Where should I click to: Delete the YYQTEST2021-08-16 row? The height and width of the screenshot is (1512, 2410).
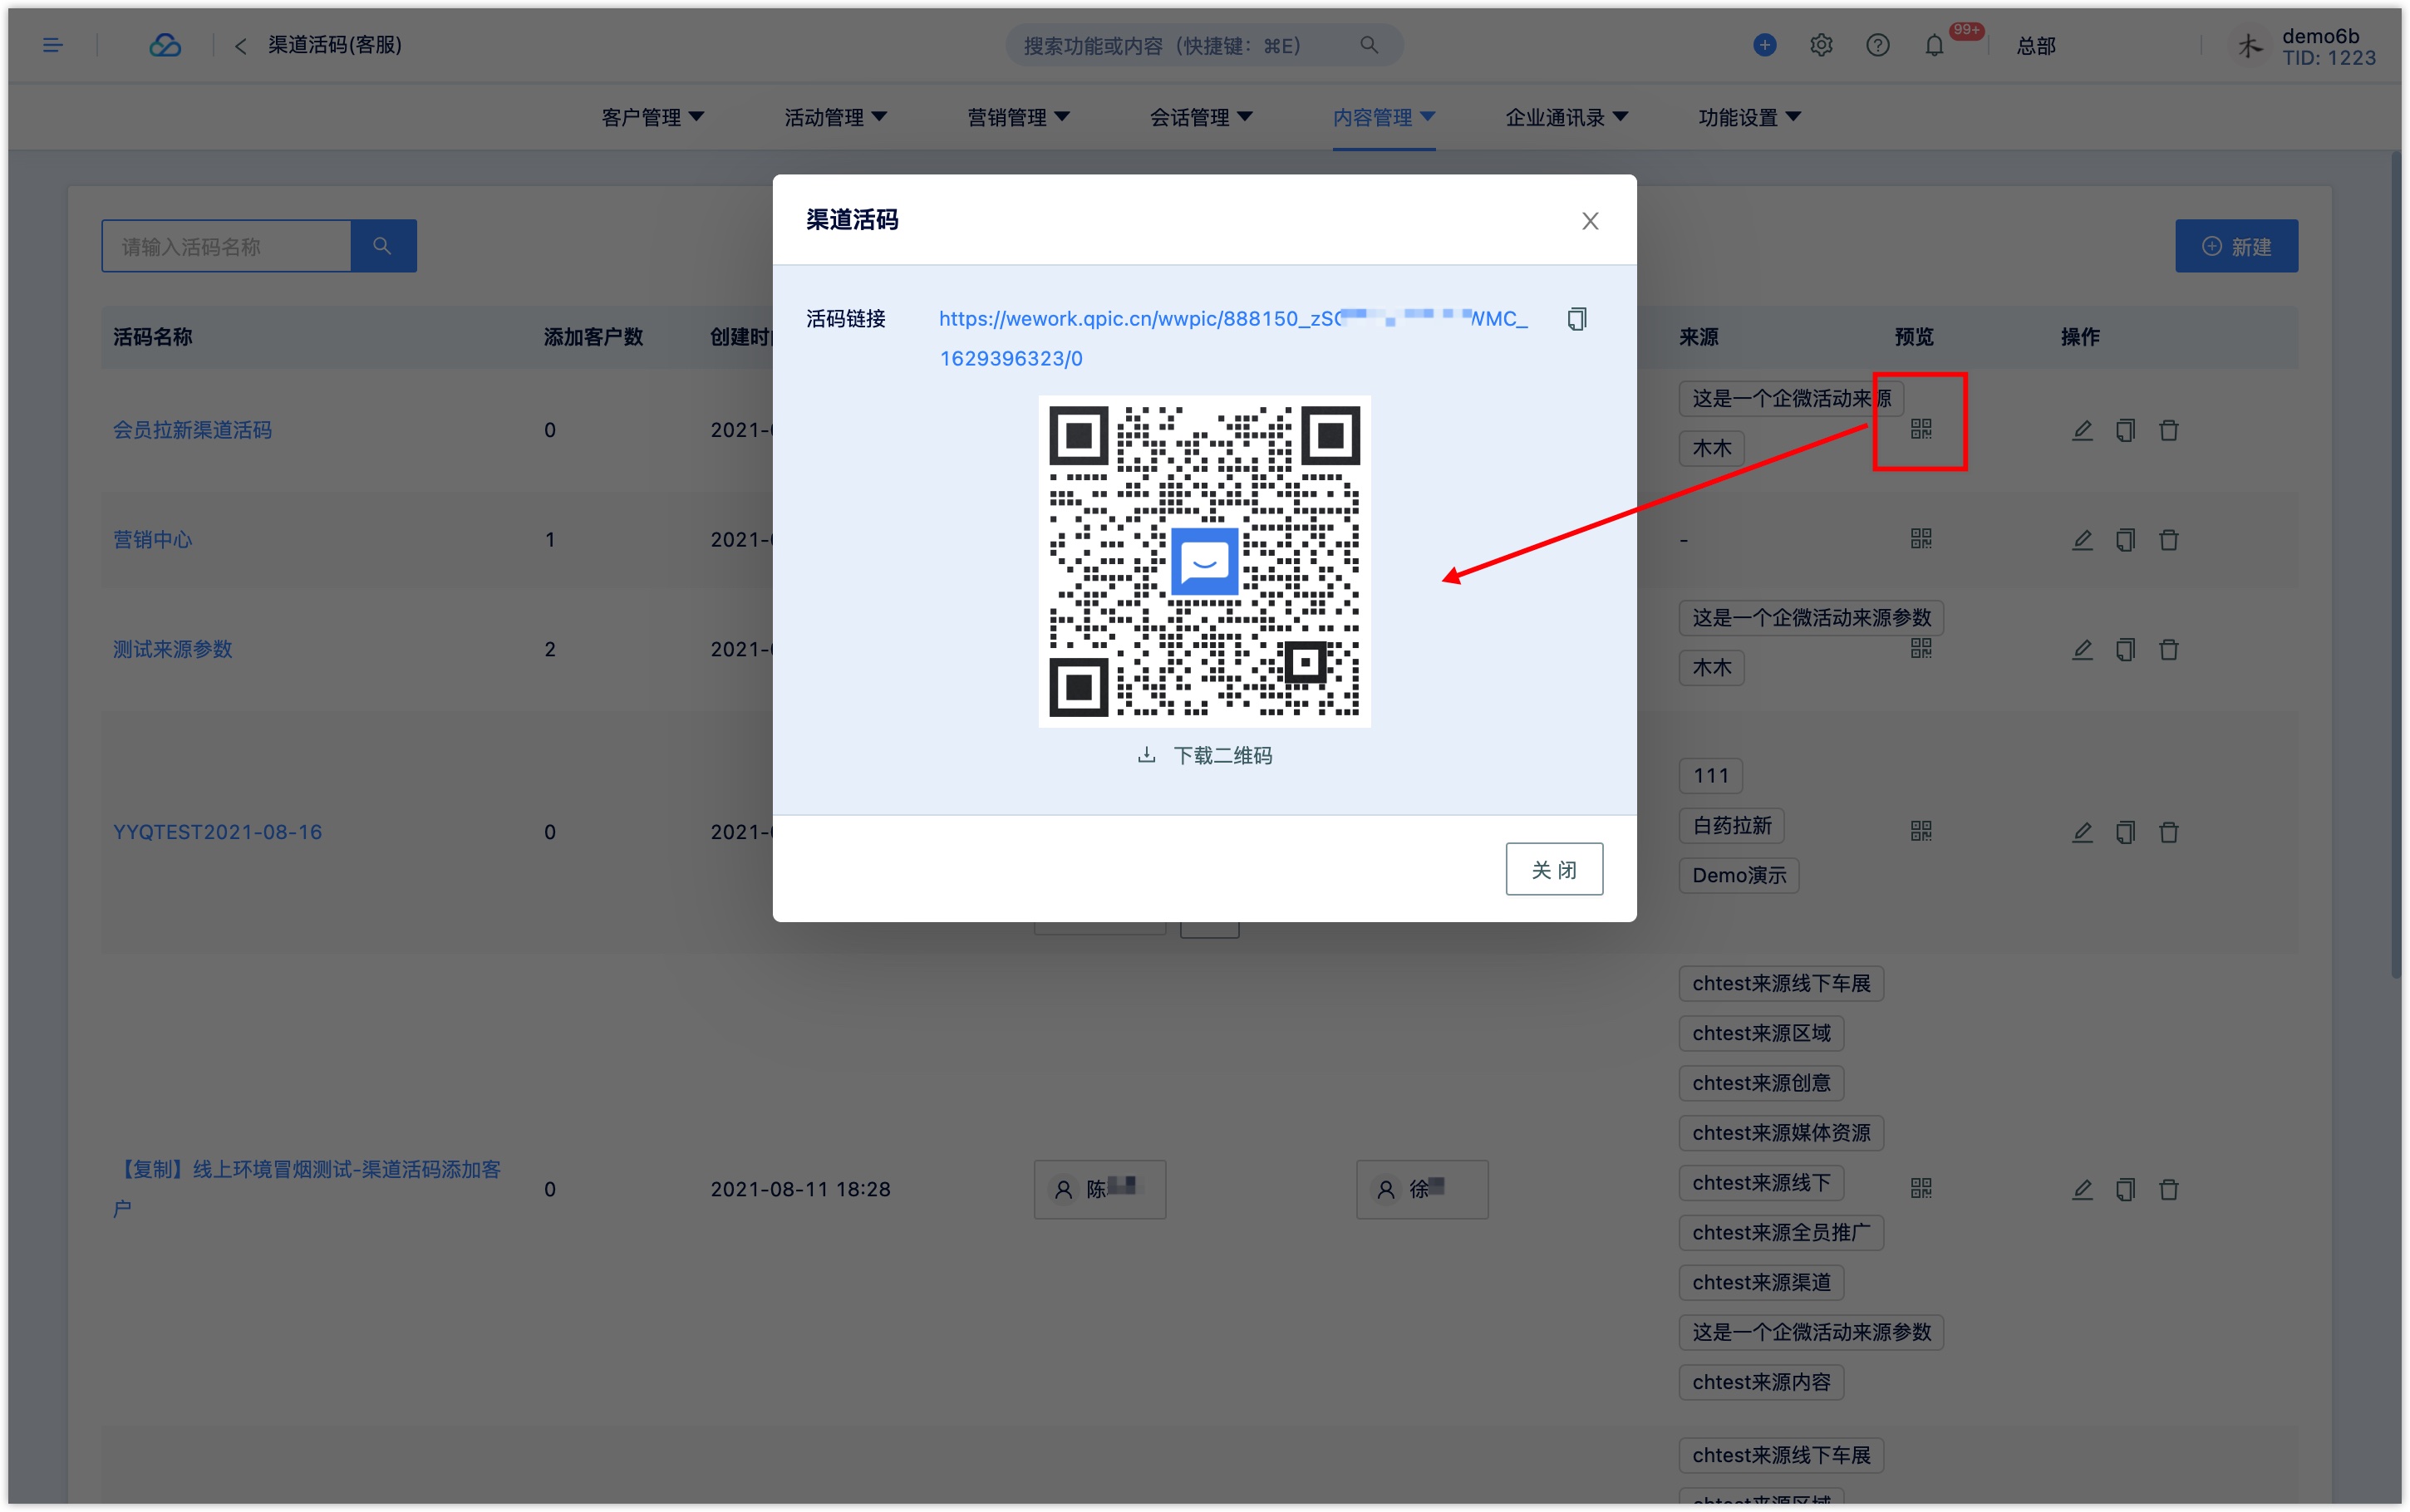point(2168,832)
